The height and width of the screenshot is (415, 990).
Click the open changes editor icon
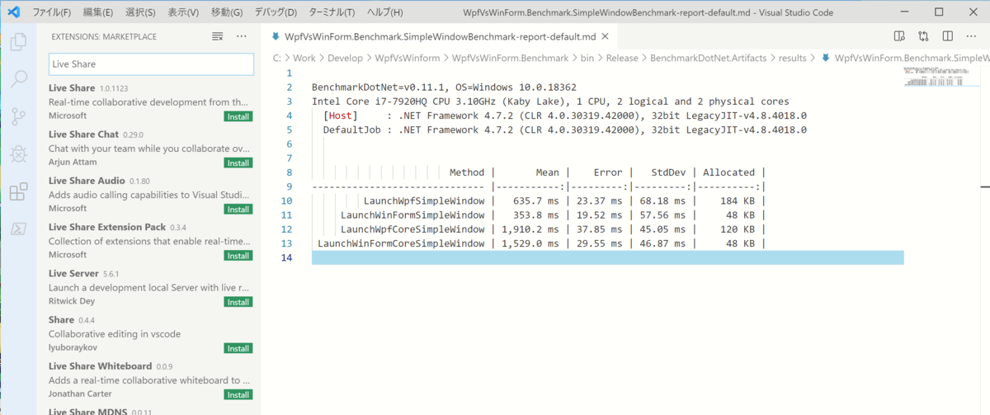923,36
